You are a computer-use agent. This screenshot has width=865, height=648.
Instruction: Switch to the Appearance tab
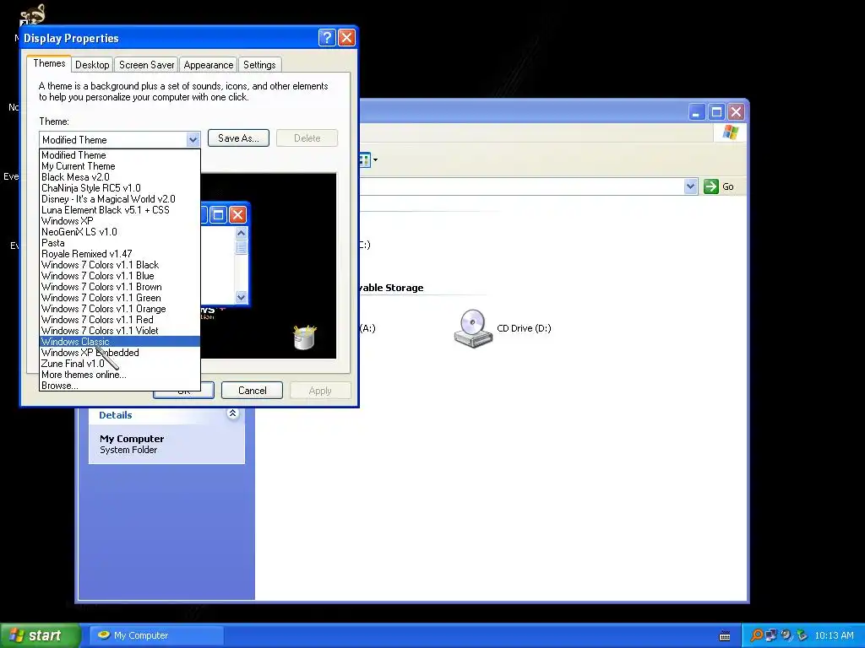pos(209,64)
